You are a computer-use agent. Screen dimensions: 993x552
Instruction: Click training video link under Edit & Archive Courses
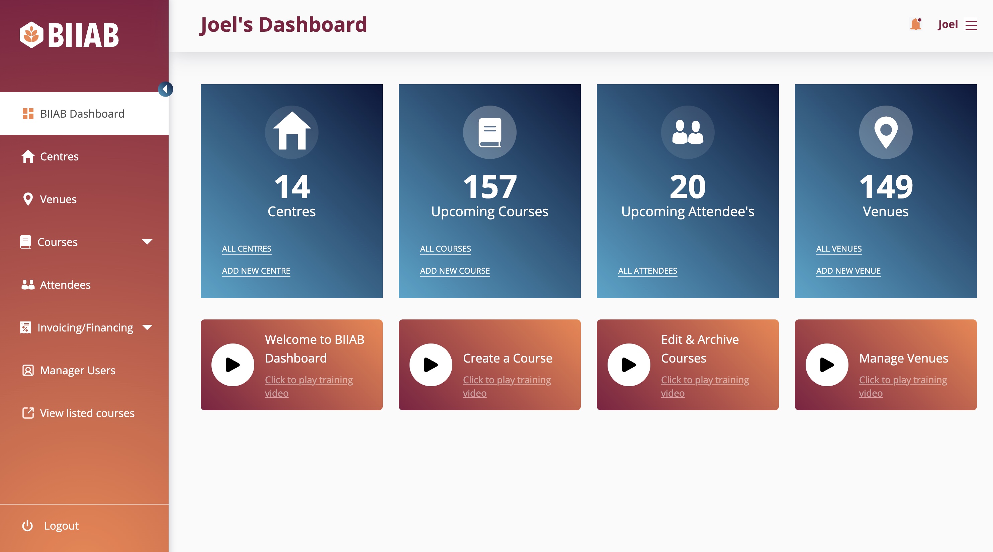click(x=705, y=386)
